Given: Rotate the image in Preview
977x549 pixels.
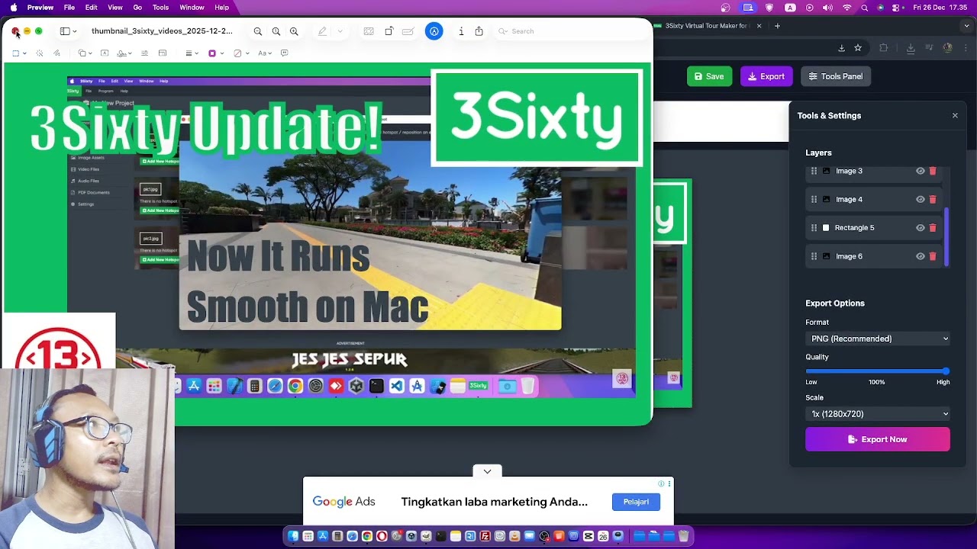Looking at the screenshot, I should click(389, 31).
